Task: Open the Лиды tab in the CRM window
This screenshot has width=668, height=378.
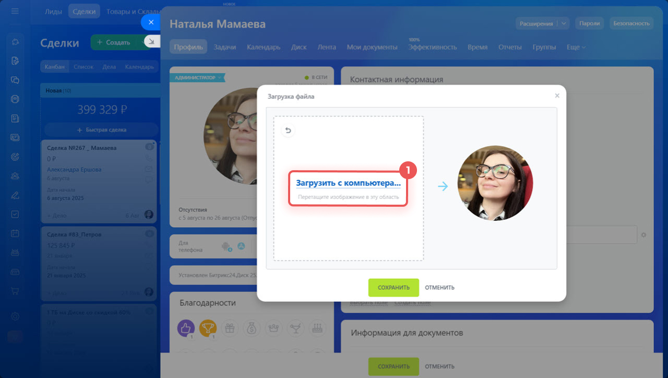Action: coord(53,11)
